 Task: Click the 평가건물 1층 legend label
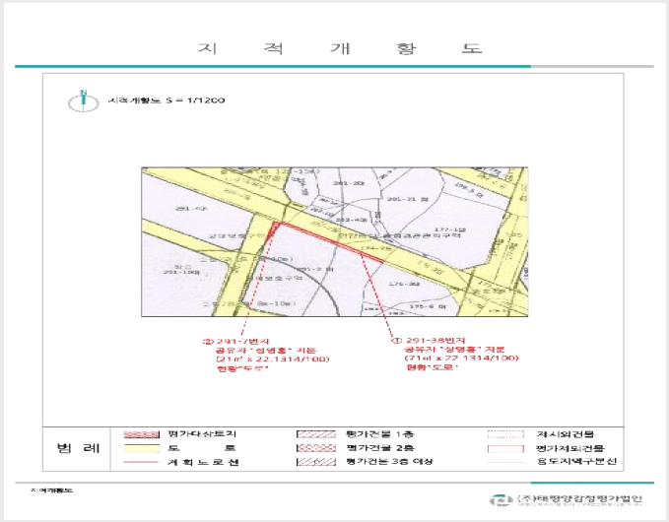379,434
